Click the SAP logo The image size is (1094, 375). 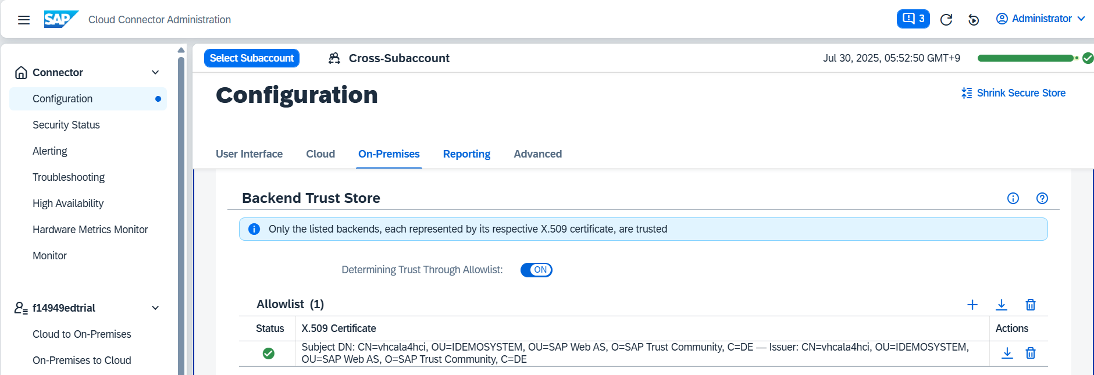click(x=61, y=19)
